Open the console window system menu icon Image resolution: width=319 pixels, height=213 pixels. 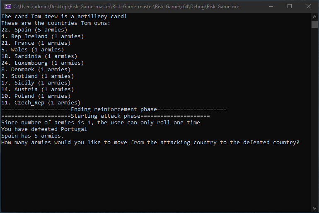7,6
